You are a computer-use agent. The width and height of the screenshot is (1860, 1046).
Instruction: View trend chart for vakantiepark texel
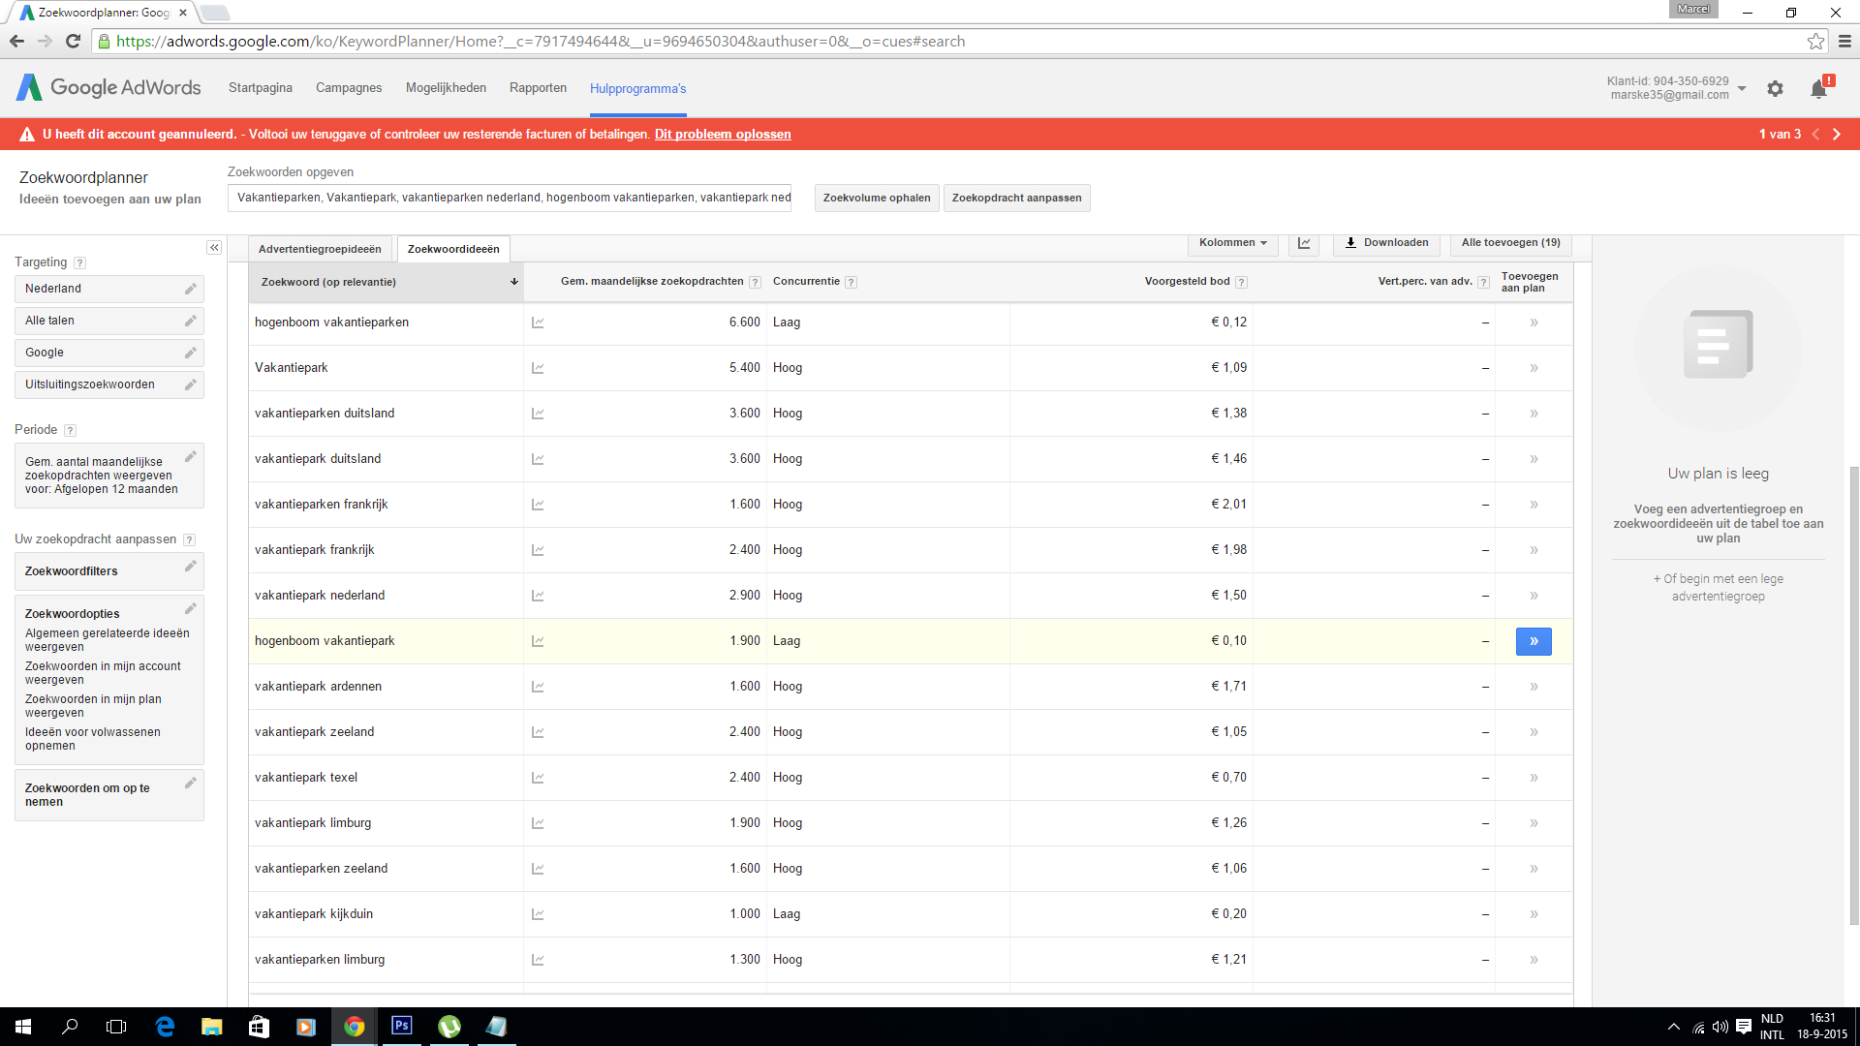538,778
